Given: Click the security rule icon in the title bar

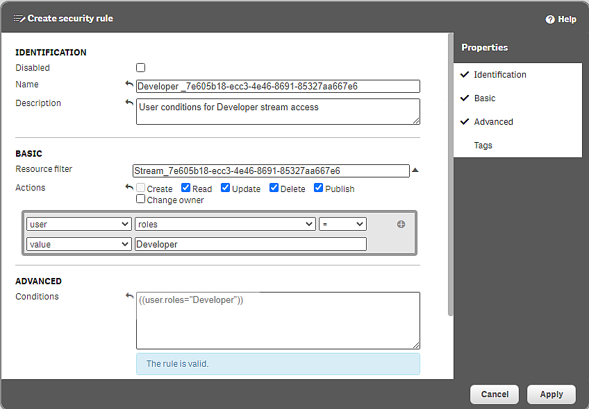Looking at the screenshot, I should click(18, 19).
